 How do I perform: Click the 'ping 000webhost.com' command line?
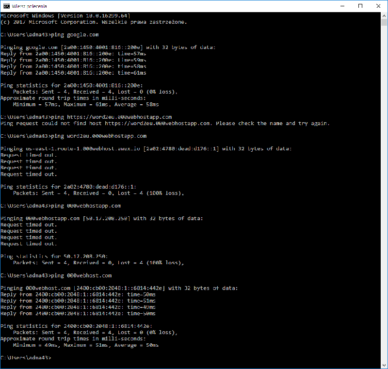(x=56, y=275)
